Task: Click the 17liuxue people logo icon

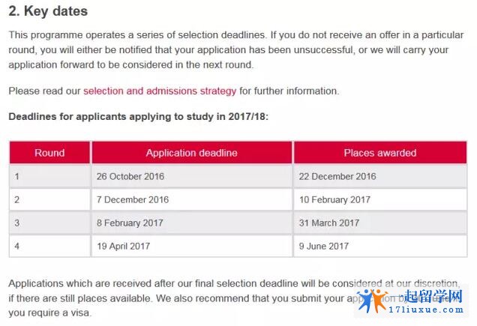Action: pos(372,301)
